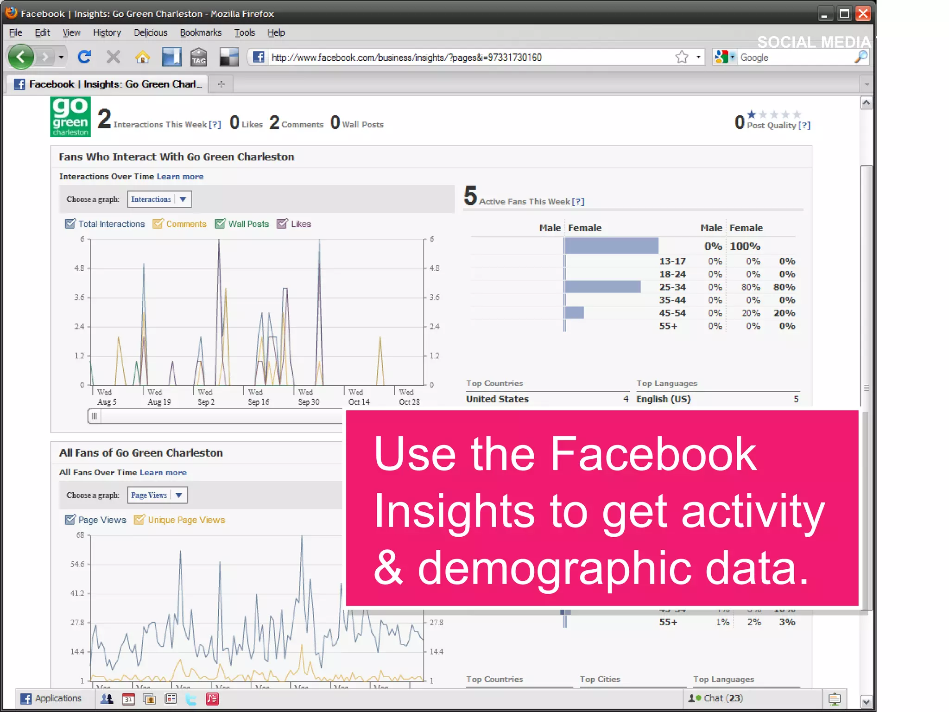The image size is (949, 712).
Task: Click the Notes icon in the Facebook bar
Action: [171, 699]
